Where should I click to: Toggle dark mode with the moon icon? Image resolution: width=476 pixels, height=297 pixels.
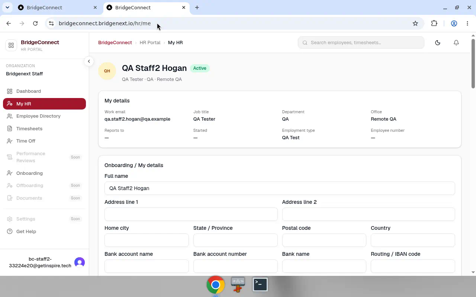438,43
